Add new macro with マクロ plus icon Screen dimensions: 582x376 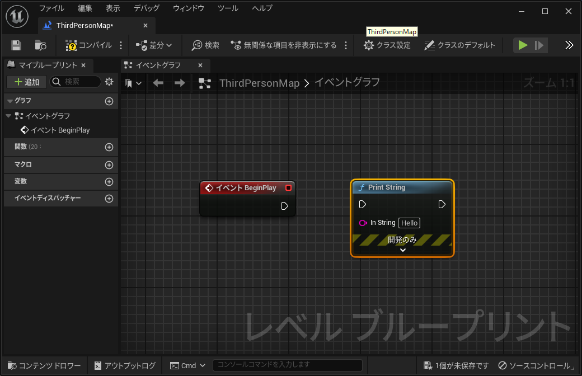109,165
